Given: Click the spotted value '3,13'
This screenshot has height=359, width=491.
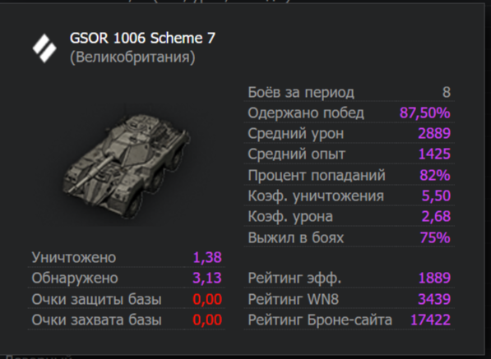Looking at the screenshot, I should (207, 278).
